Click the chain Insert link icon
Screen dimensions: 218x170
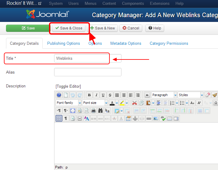pos(149,118)
